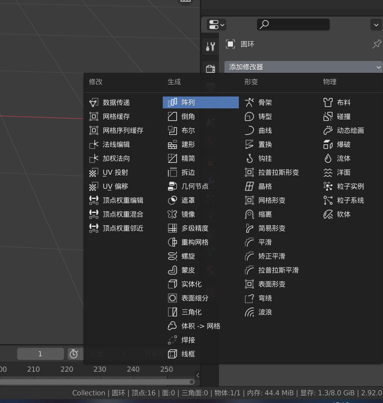Add the 碰撞 physics modifier
The width and height of the screenshot is (383, 403).
[x=351, y=116]
